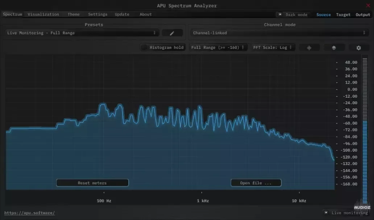This screenshot has width=374, height=220.
Task: Click the pencil edit preset icon
Action: click(172, 33)
